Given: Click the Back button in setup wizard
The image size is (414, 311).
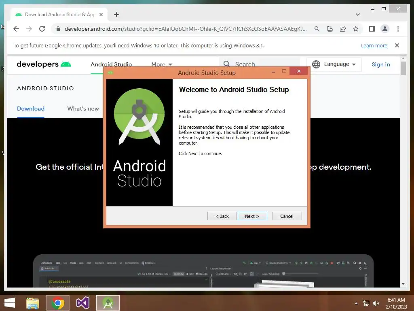Looking at the screenshot, I should [x=222, y=216].
